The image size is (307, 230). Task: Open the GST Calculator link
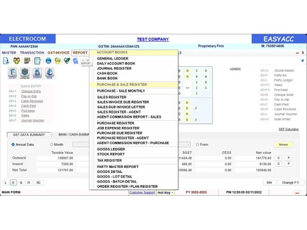pos(289,129)
